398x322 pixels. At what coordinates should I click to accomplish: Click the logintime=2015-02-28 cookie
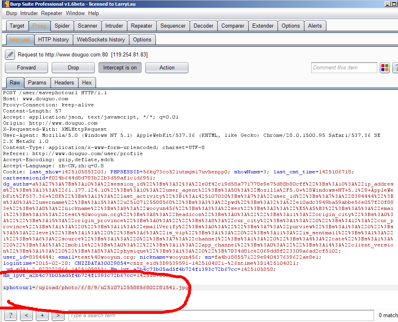pos(37,263)
